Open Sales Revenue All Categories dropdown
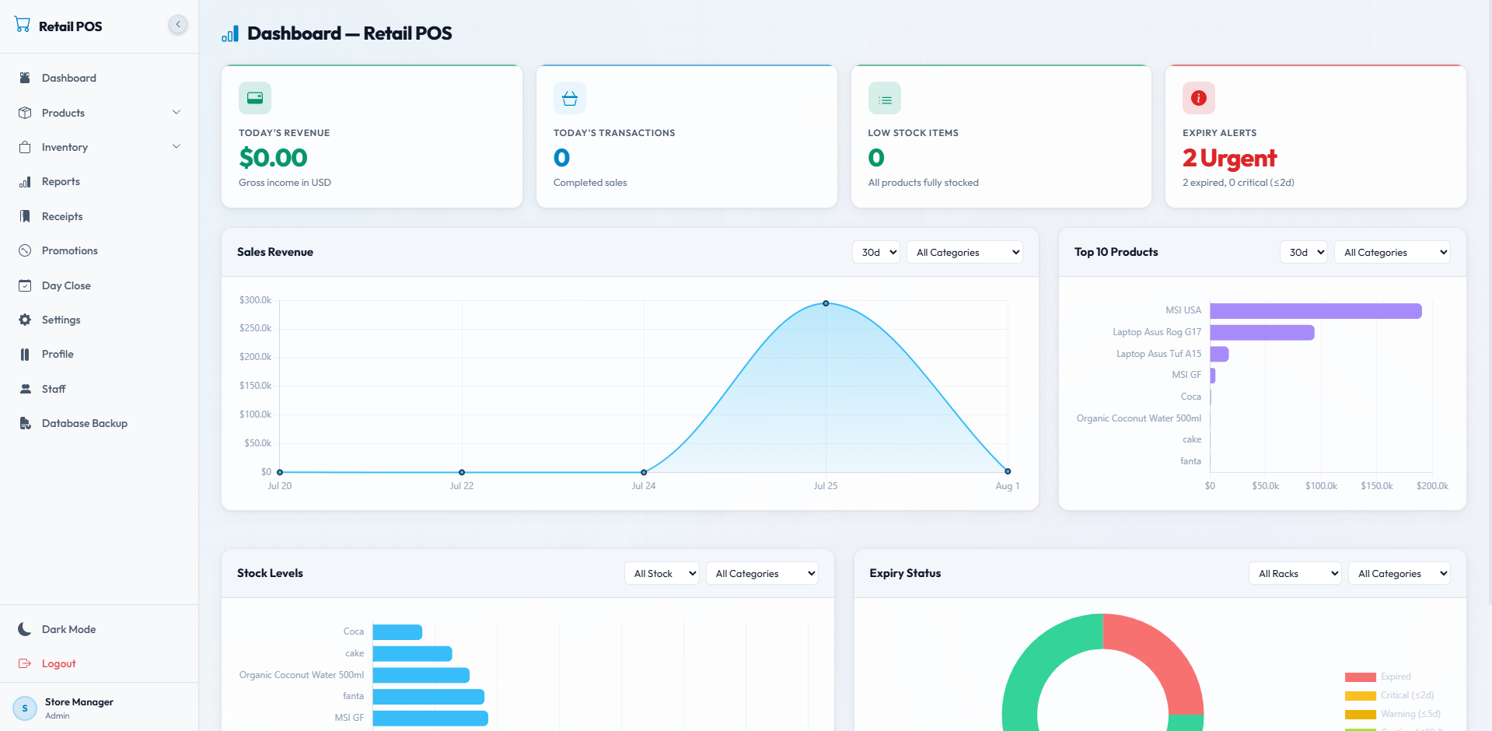 pos(965,252)
